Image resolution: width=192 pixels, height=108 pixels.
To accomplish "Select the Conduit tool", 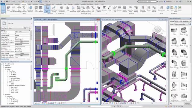I will (x=119, y=8).
